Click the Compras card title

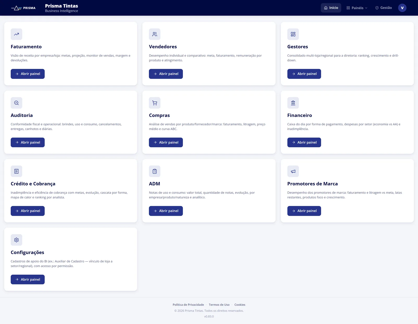pyautogui.click(x=159, y=115)
